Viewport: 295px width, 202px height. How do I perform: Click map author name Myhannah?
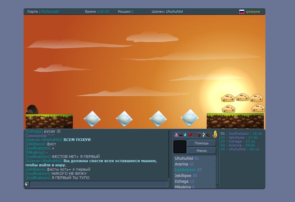tap(50, 11)
